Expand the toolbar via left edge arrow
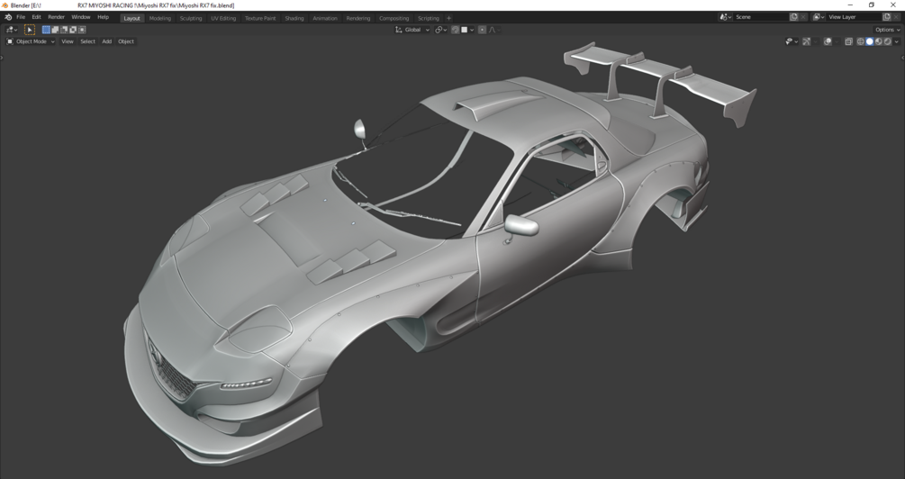 click(2, 57)
